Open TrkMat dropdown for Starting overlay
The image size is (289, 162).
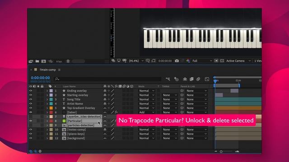click(x=170, y=95)
